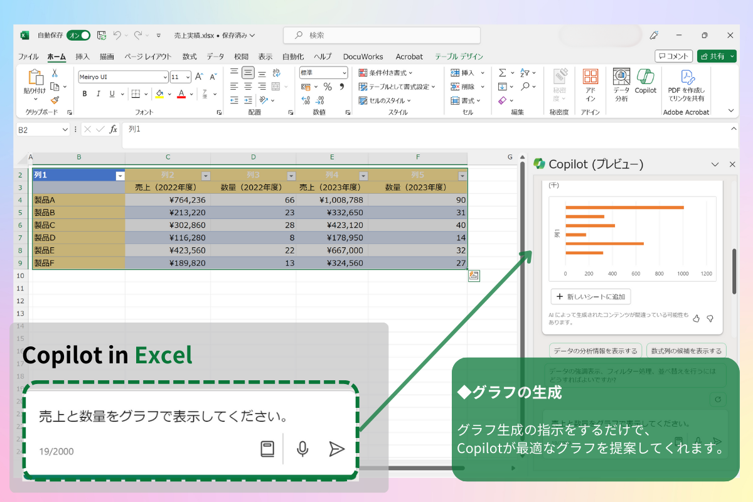Open the 列3 header filter dropdown
The height and width of the screenshot is (502, 753).
coord(291,176)
